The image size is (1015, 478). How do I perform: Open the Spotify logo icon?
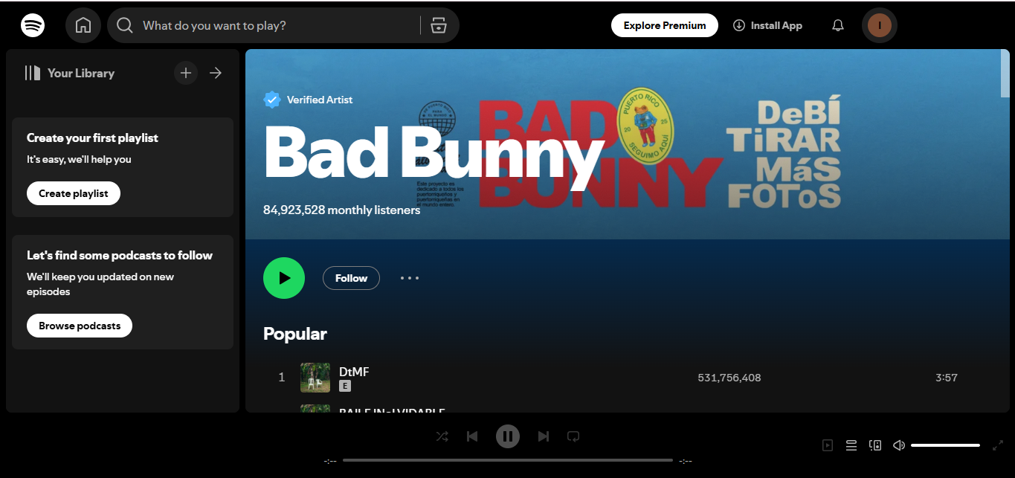coord(31,25)
